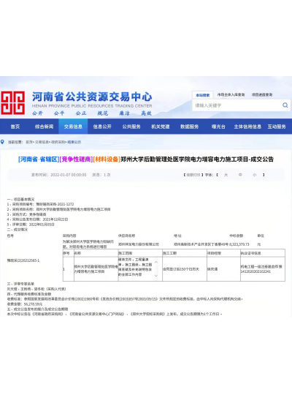292x395 pixels.
Task: Click the magnifier search icon
Action: pos(285,105)
